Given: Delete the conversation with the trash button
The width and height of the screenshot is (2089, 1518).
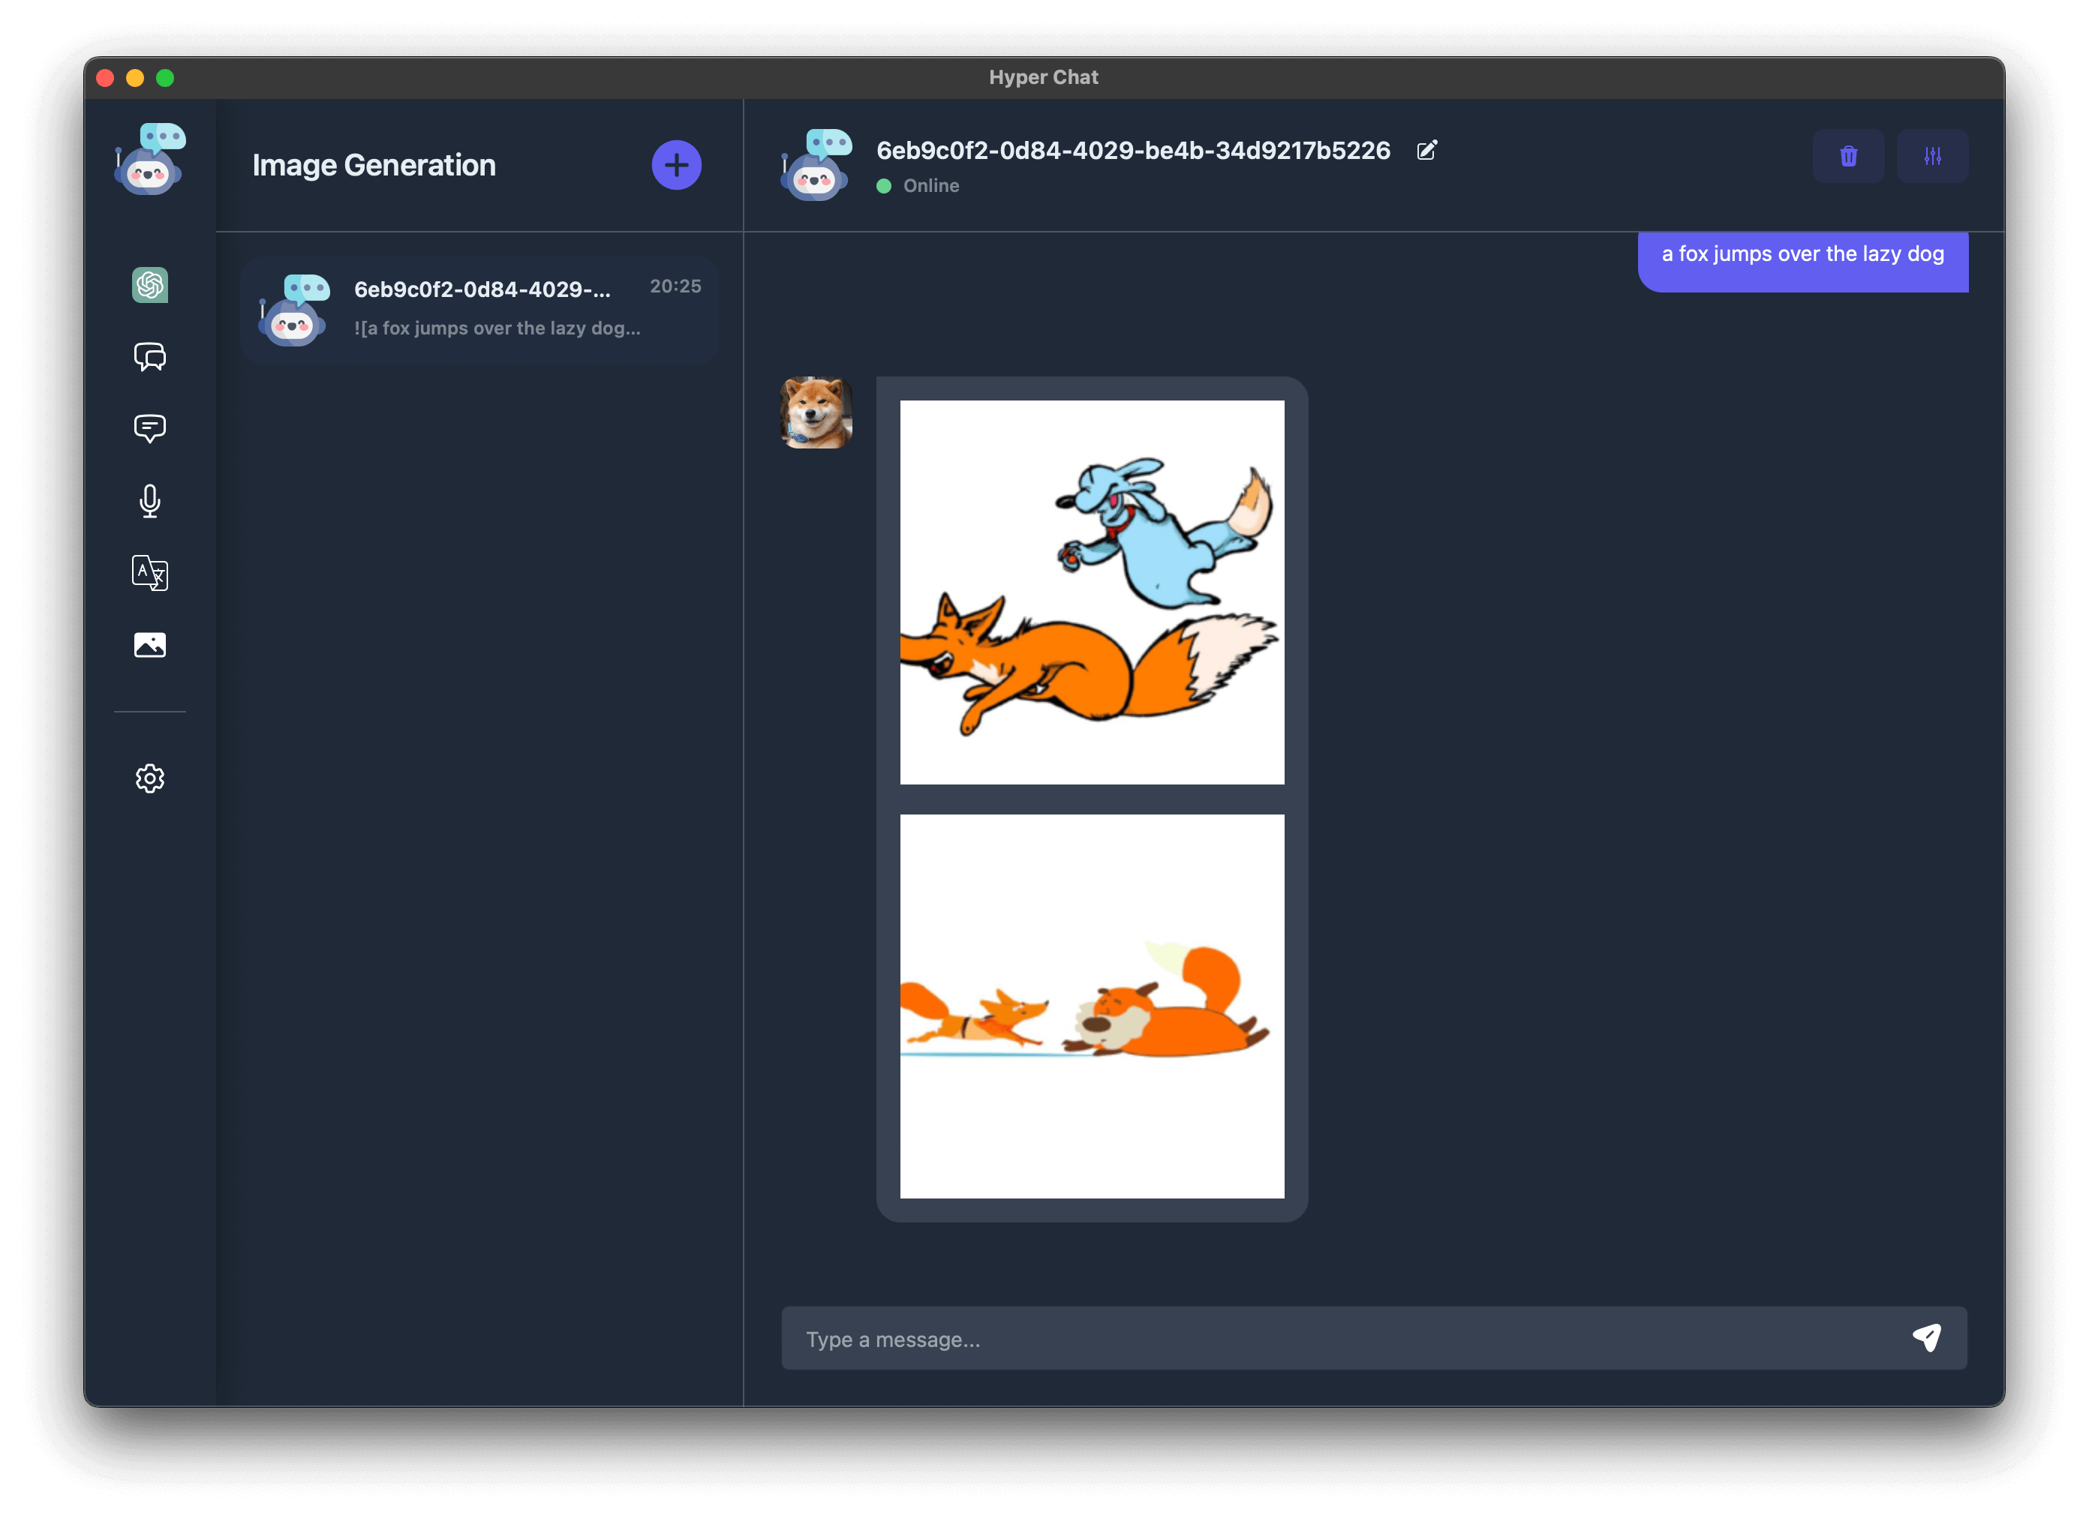Looking at the screenshot, I should [x=1849, y=155].
